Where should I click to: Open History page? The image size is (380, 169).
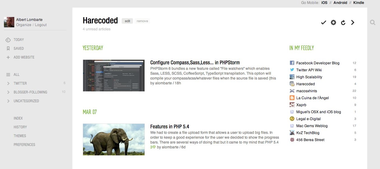click(20, 127)
